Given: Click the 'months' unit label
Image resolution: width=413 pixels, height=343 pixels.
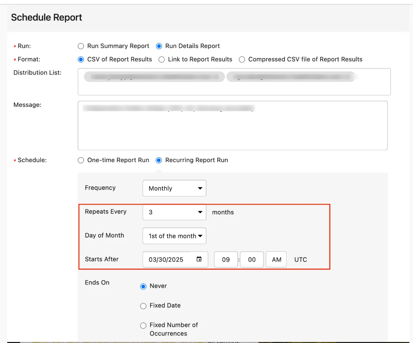Looking at the screenshot, I should click(x=223, y=212).
